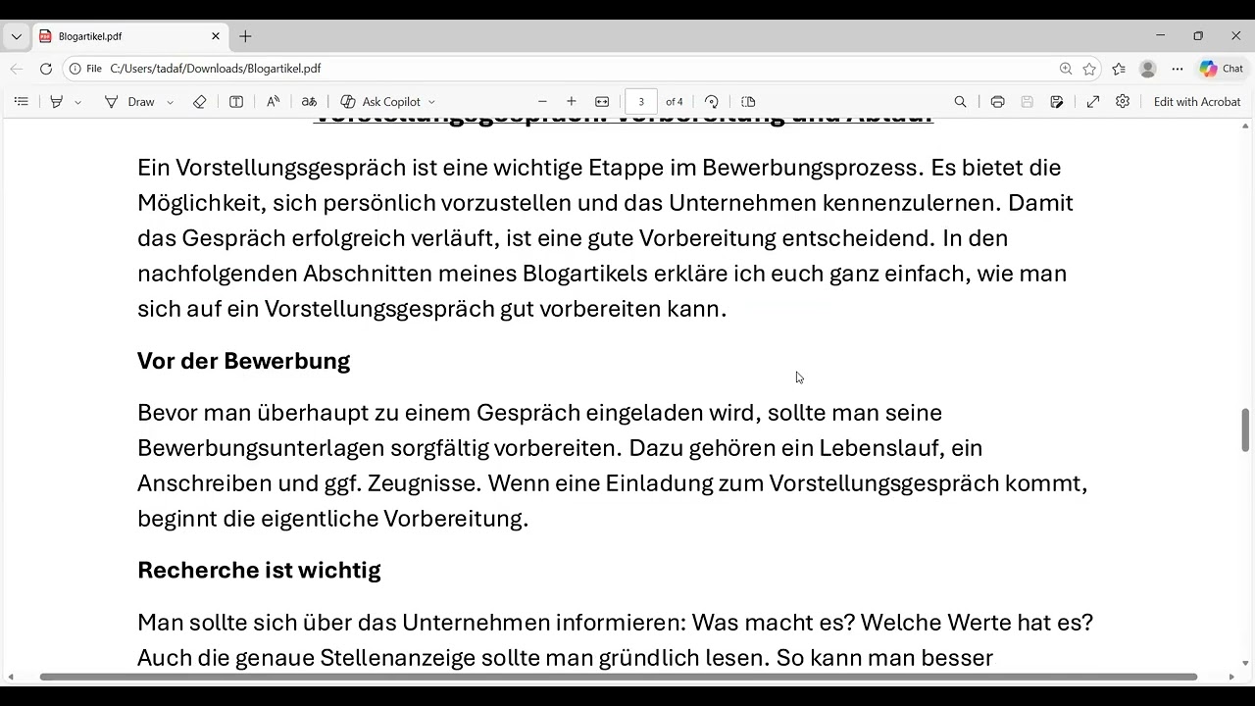Screen dimensions: 1255x706
Task: Select the Highlight tool
Action: click(56, 102)
